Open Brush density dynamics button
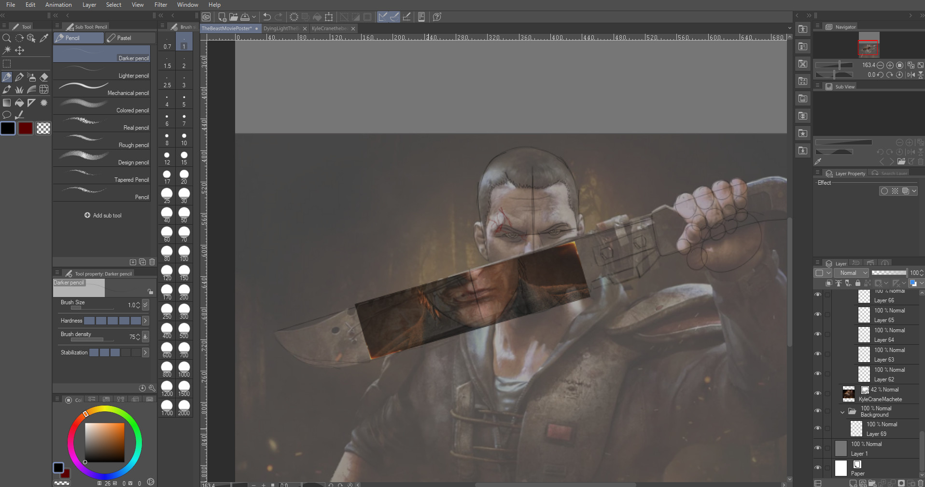 click(x=145, y=337)
